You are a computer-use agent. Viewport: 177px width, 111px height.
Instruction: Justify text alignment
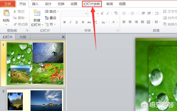142,22
